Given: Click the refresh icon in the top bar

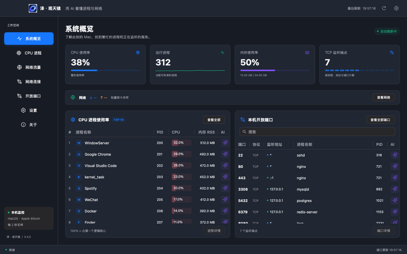Looking at the screenshot, I should 384,8.
